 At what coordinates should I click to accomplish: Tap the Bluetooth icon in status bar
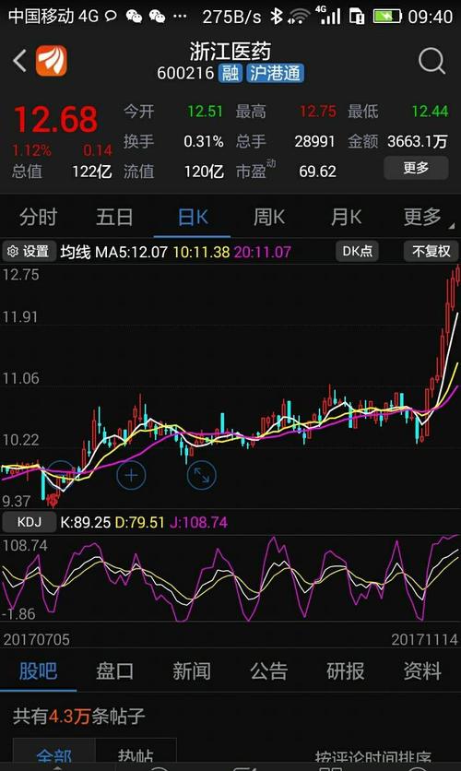point(277,17)
